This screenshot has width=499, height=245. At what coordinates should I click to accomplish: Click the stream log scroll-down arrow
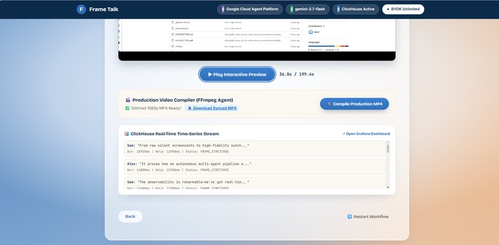point(388,187)
